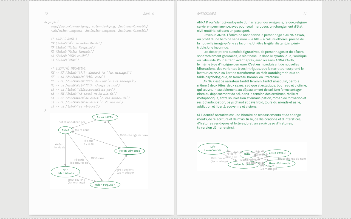This screenshot has height=219, width=351.
Task: Click the page number 11 header
Action: [x=305, y=14]
